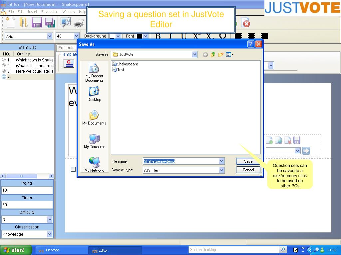Open Print Preview magnifier icon
This screenshot has height=255, width=341.
(66, 22)
